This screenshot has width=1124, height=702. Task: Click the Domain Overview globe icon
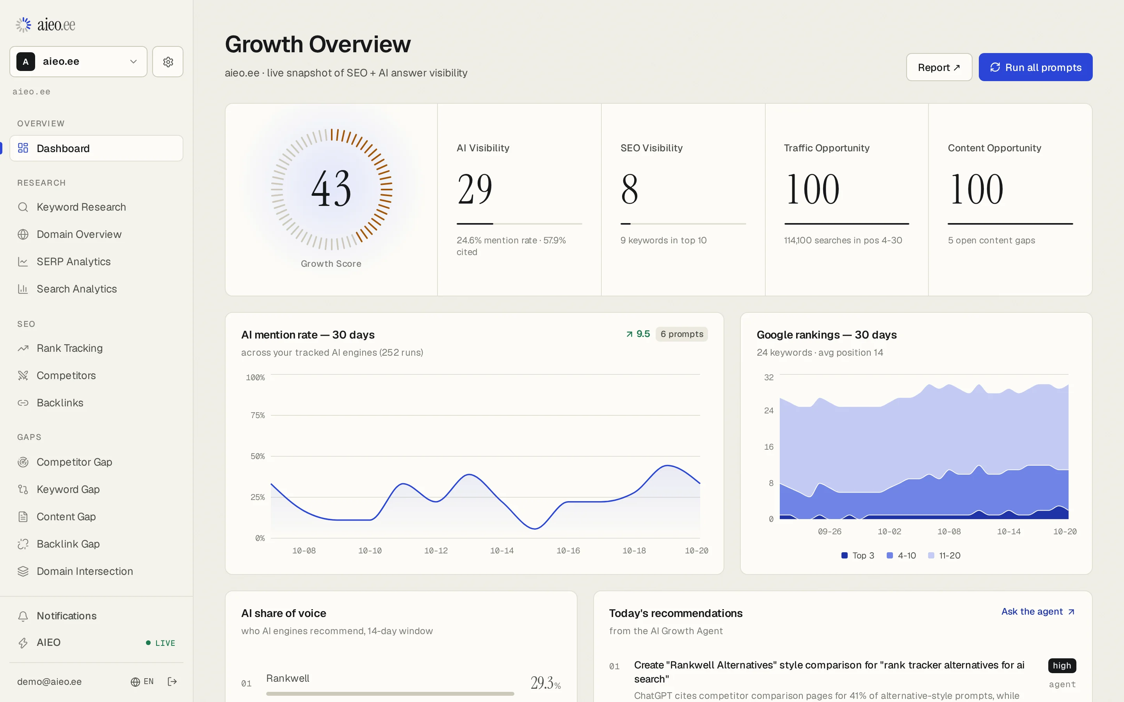23,234
